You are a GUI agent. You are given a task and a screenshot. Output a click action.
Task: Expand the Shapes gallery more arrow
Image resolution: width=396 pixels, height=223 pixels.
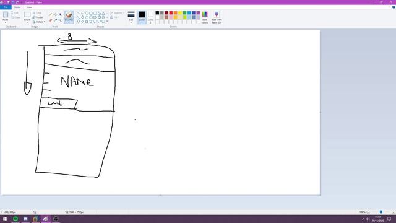pos(107,22)
